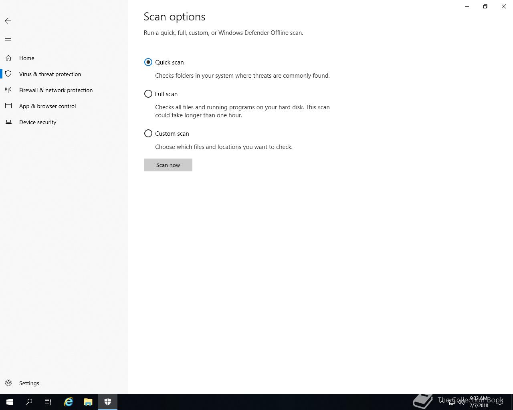Open taskbar search magnifier
513x410 pixels.
(29, 402)
